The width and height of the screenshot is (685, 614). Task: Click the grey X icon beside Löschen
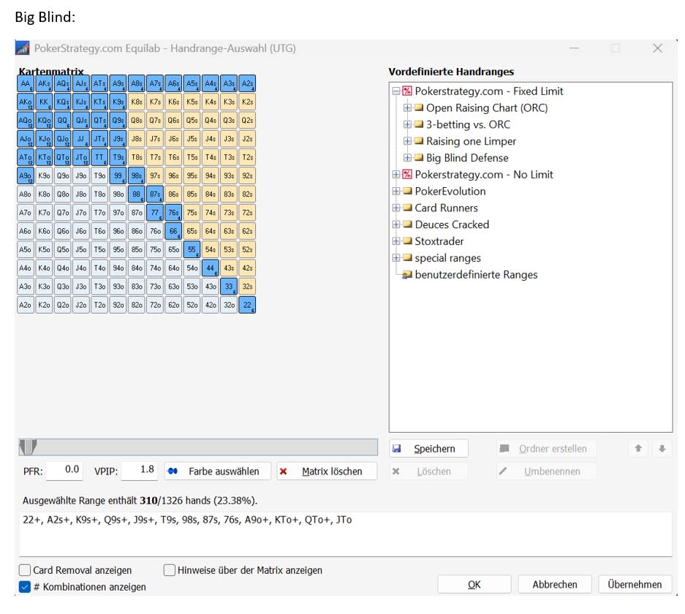[396, 471]
